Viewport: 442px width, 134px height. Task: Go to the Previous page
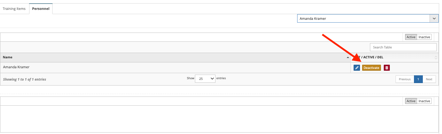pos(405,79)
